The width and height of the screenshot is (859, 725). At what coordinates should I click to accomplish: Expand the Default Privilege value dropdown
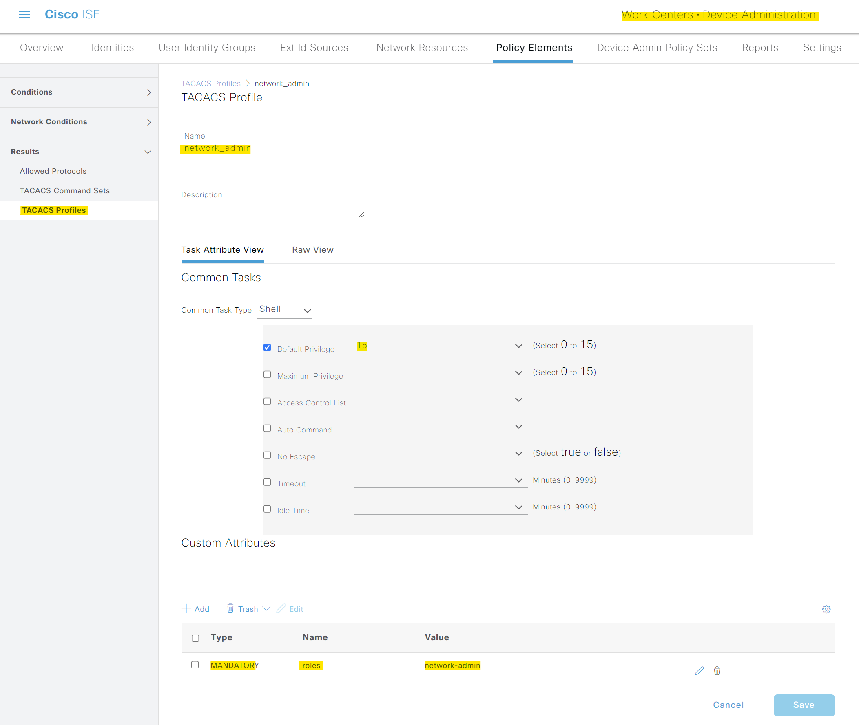(440, 346)
